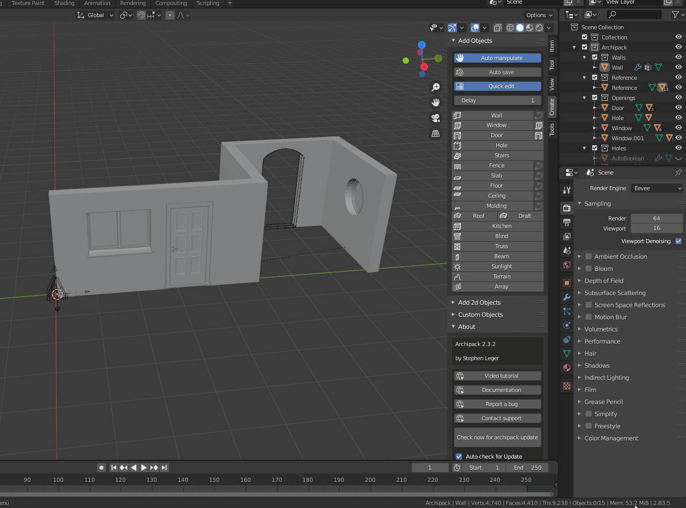Screen dimensions: 686x508
Task: Open the Video tutorial link button
Action: (498, 376)
